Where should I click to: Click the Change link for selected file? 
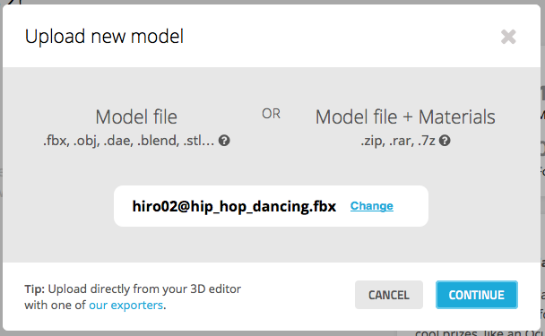(372, 206)
